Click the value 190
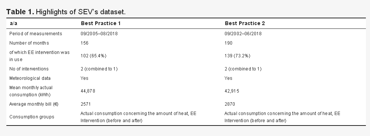 coord(228,43)
